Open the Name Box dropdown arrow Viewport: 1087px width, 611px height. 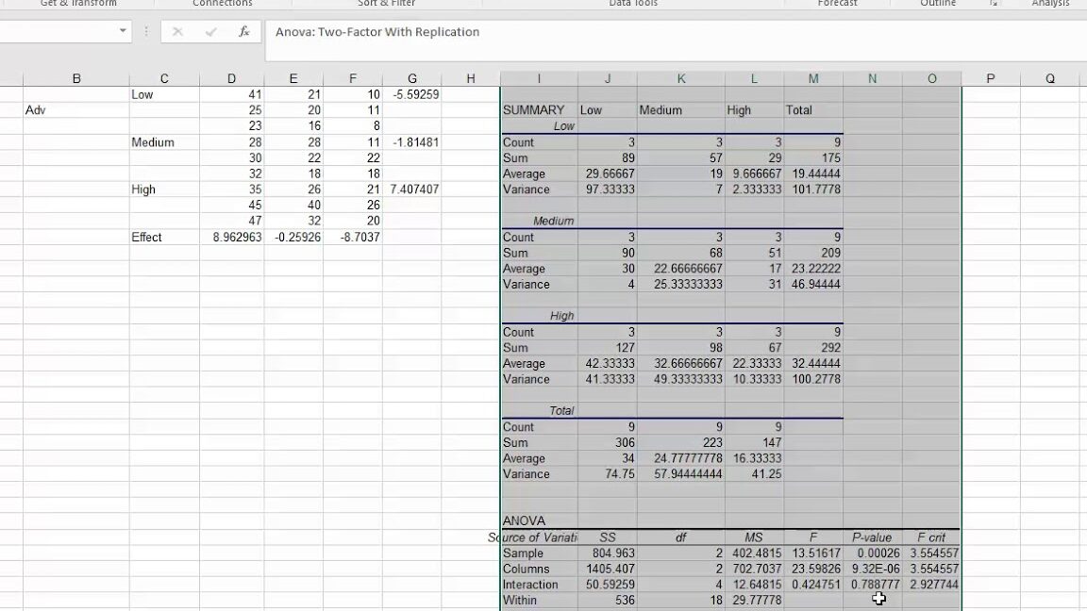pos(123,31)
